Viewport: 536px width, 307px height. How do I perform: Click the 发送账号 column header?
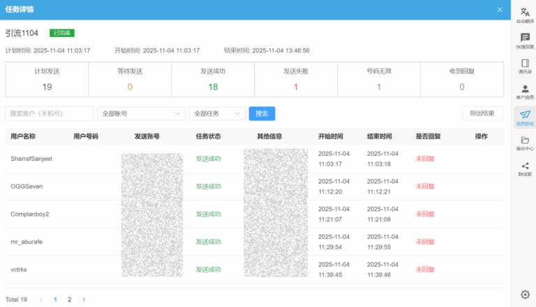coord(147,136)
